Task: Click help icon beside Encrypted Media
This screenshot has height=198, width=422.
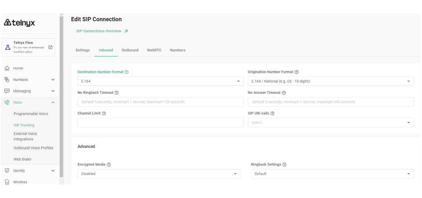Action: pyautogui.click(x=109, y=165)
